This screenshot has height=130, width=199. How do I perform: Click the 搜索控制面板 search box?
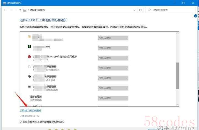[171, 10]
